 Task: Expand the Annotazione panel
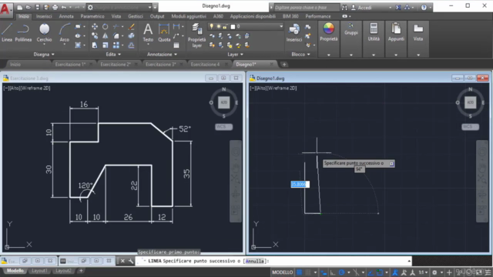coord(162,55)
